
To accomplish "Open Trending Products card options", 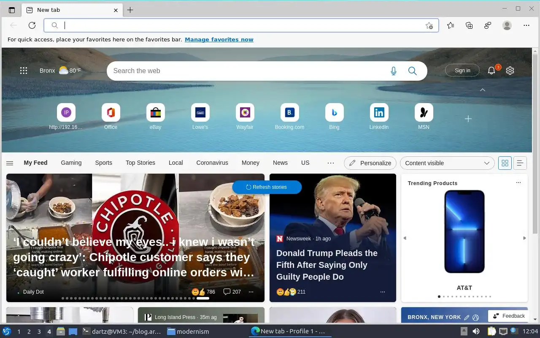I will pyautogui.click(x=518, y=183).
